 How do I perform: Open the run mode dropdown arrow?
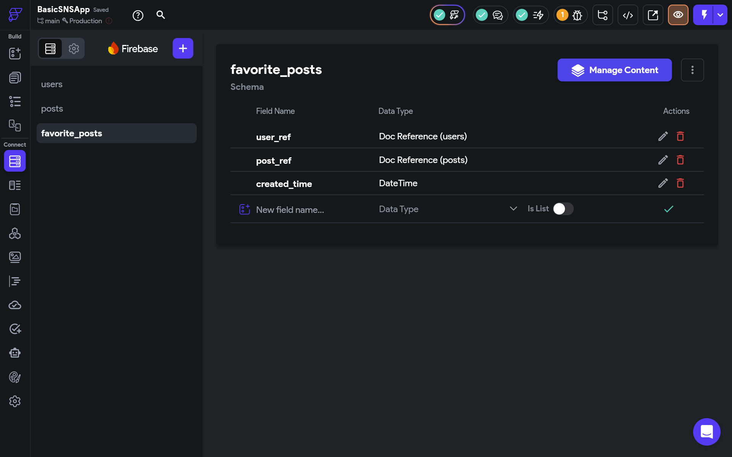point(720,15)
